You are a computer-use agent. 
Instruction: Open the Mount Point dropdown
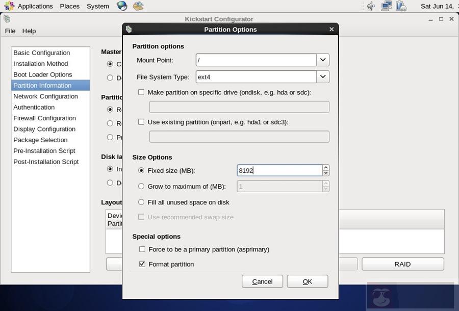[322, 60]
